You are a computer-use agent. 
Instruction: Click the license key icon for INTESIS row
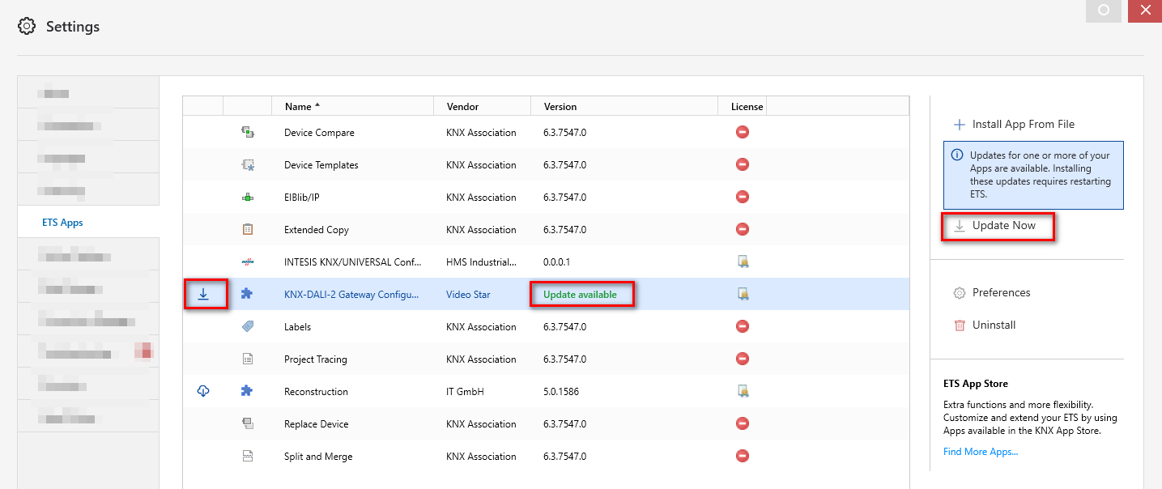coord(743,262)
